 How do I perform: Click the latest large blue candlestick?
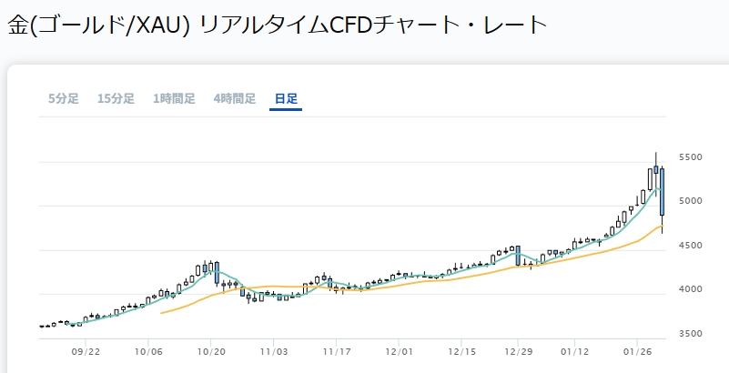(x=663, y=191)
